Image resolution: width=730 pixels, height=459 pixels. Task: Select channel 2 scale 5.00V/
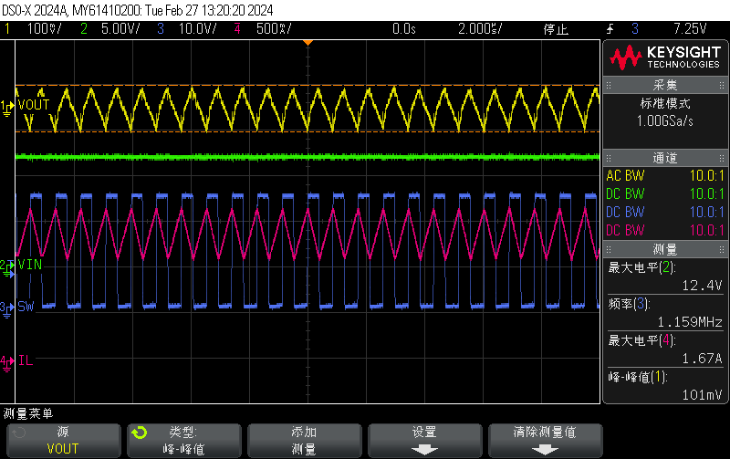click(120, 29)
